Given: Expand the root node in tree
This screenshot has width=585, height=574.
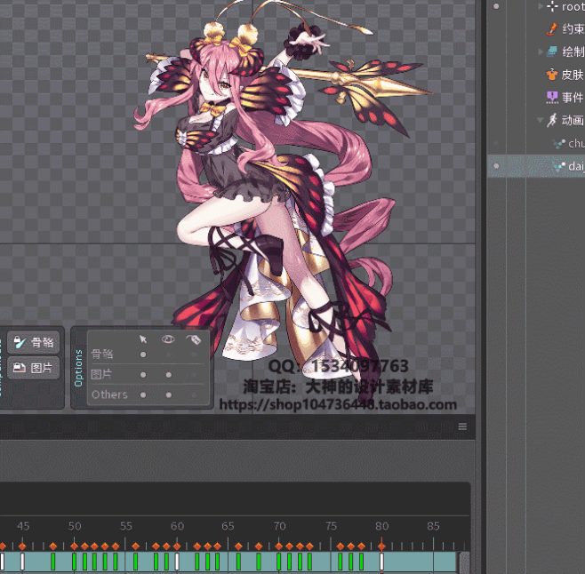Looking at the screenshot, I should coord(540,6).
